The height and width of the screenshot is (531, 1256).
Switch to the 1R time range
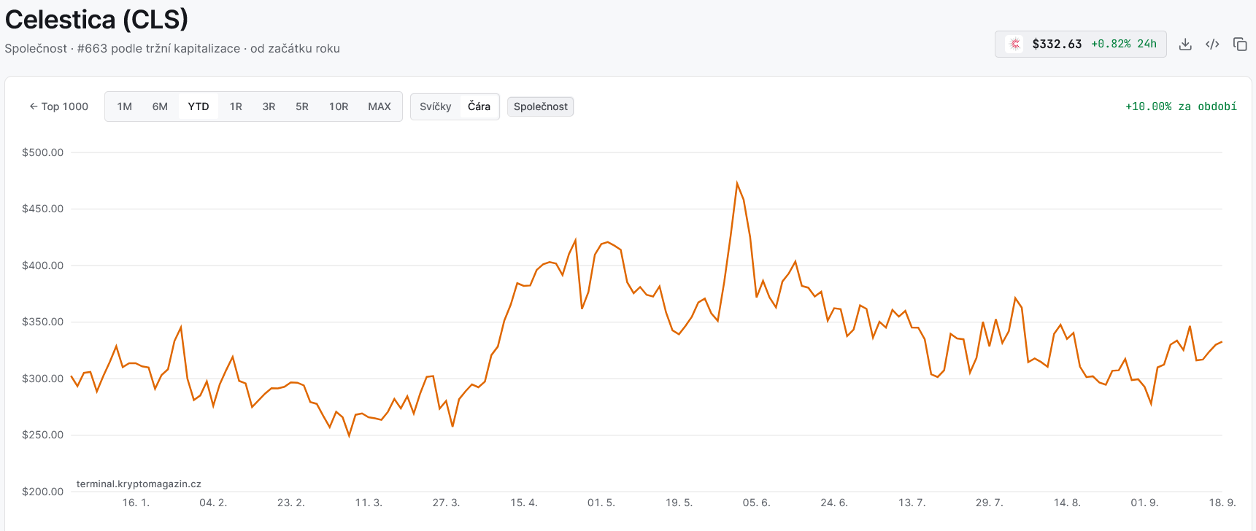pyautogui.click(x=236, y=106)
